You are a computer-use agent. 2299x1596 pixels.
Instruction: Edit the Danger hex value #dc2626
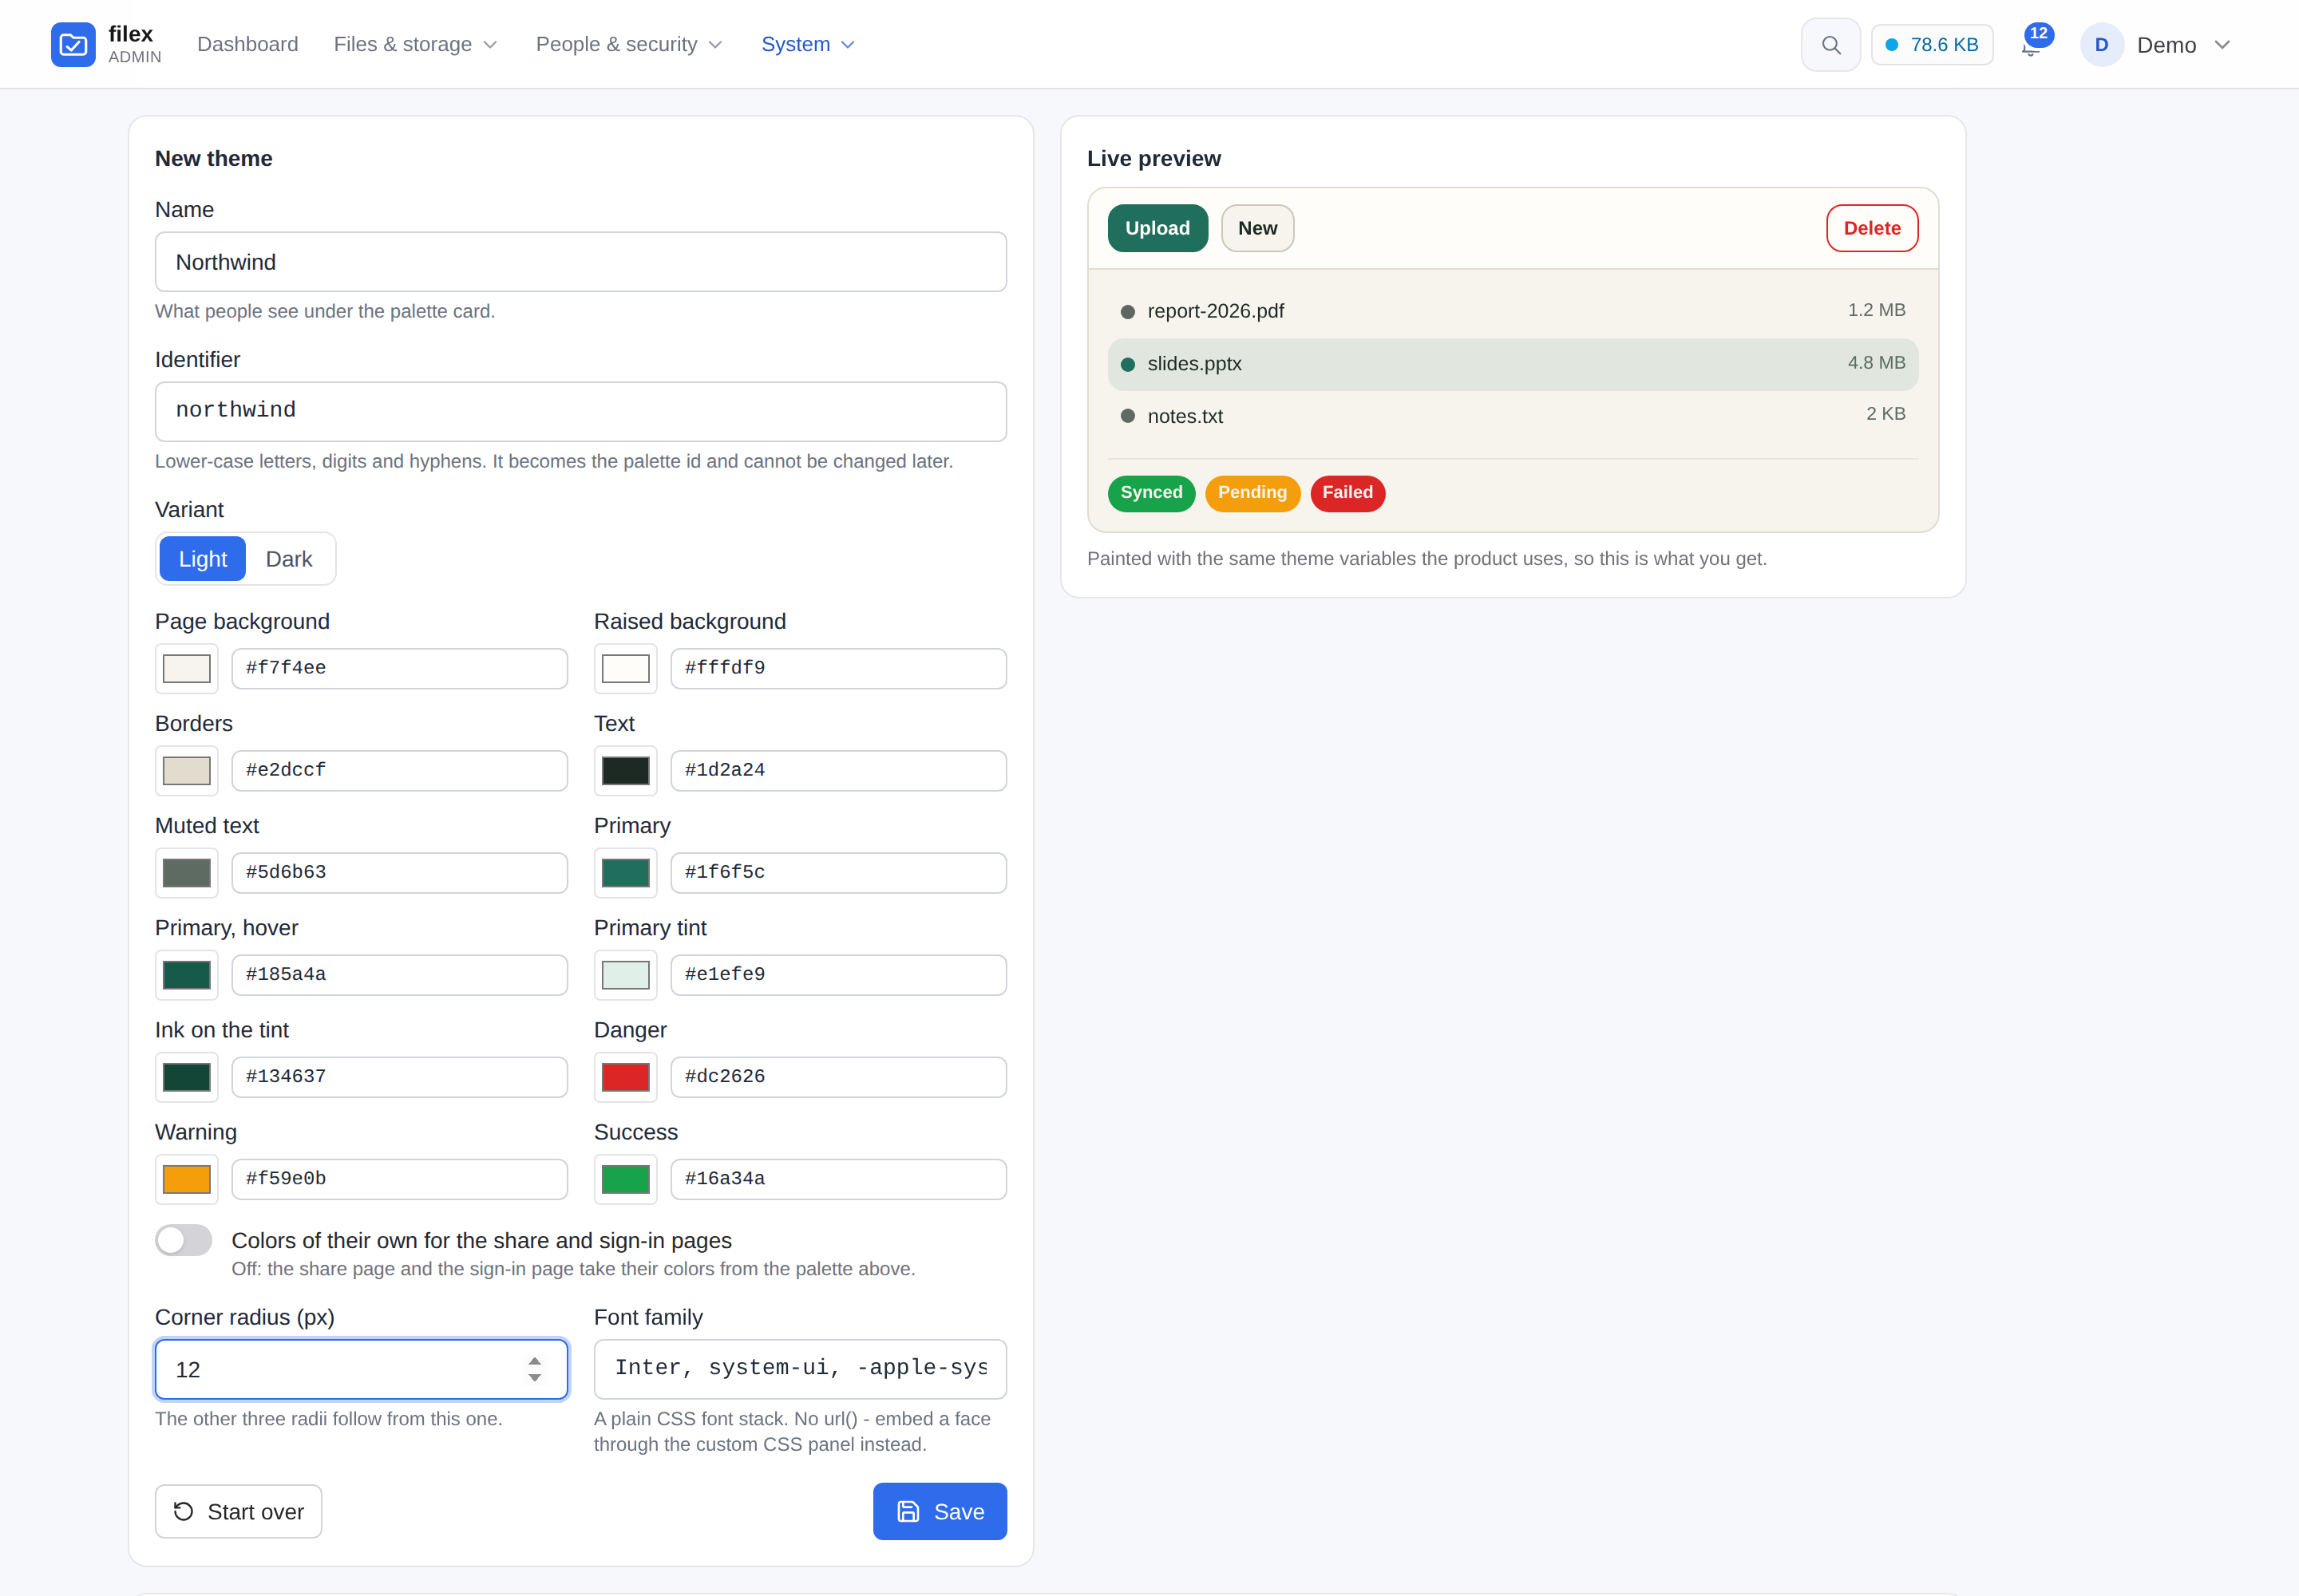pyautogui.click(x=838, y=1077)
